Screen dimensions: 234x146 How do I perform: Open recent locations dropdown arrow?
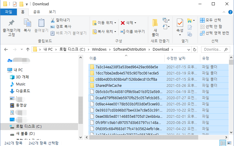click(22, 49)
